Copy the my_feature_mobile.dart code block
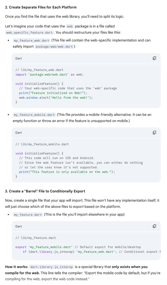 click(154, 133)
